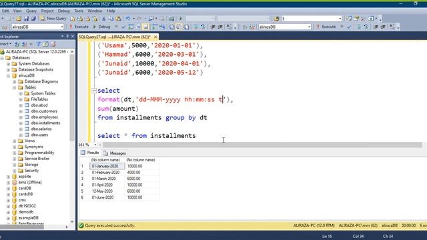The image size is (427, 240).
Task: Click the Save icon in toolbar
Action: pos(26,19)
